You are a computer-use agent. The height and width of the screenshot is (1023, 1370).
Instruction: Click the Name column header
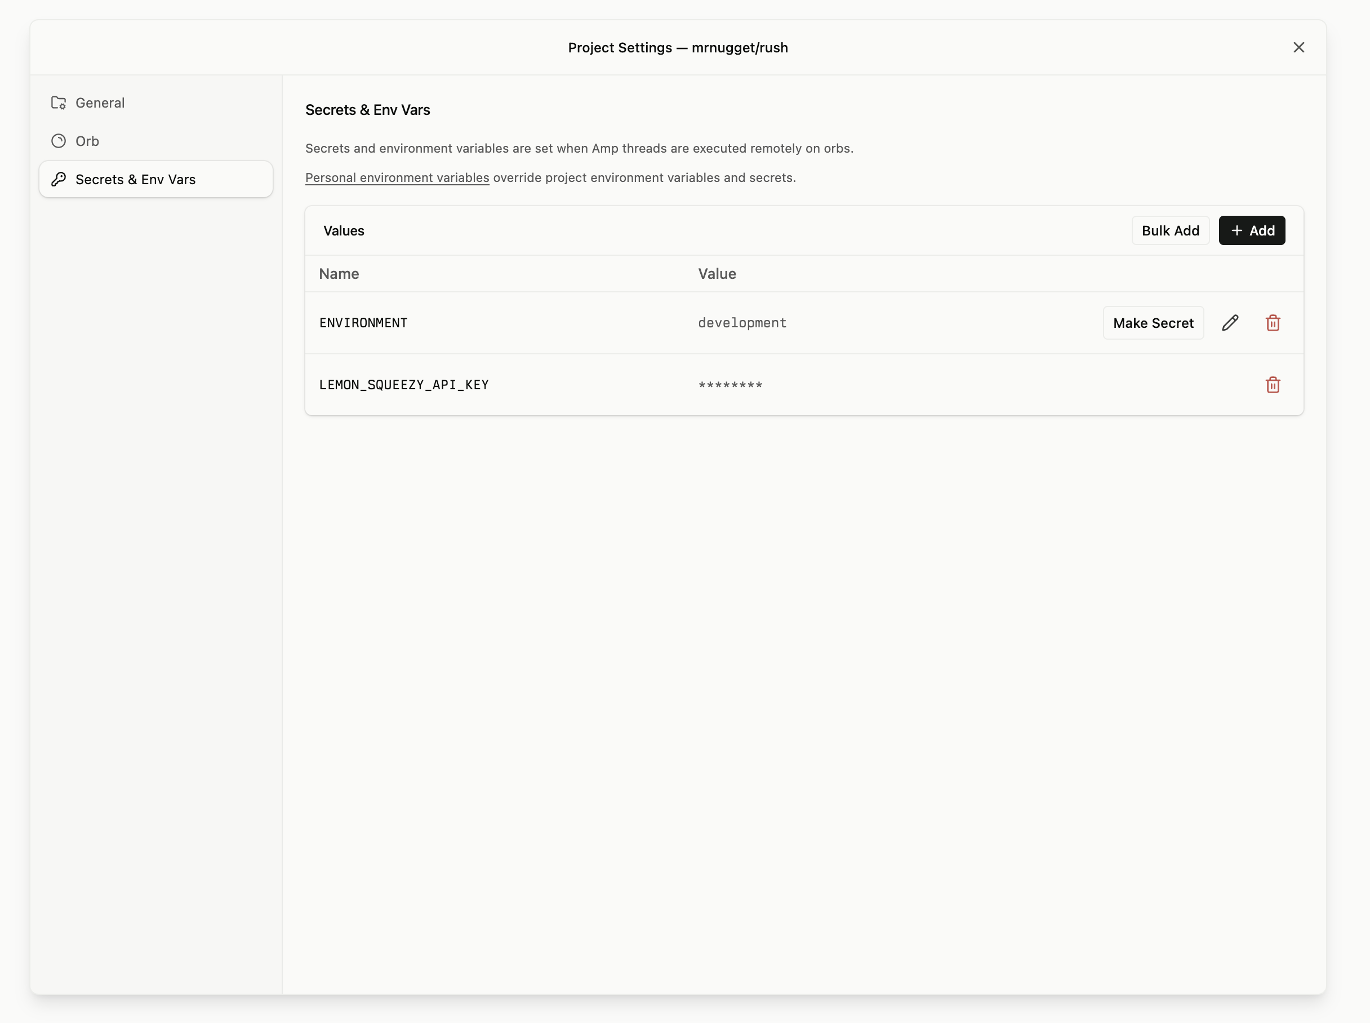point(339,274)
